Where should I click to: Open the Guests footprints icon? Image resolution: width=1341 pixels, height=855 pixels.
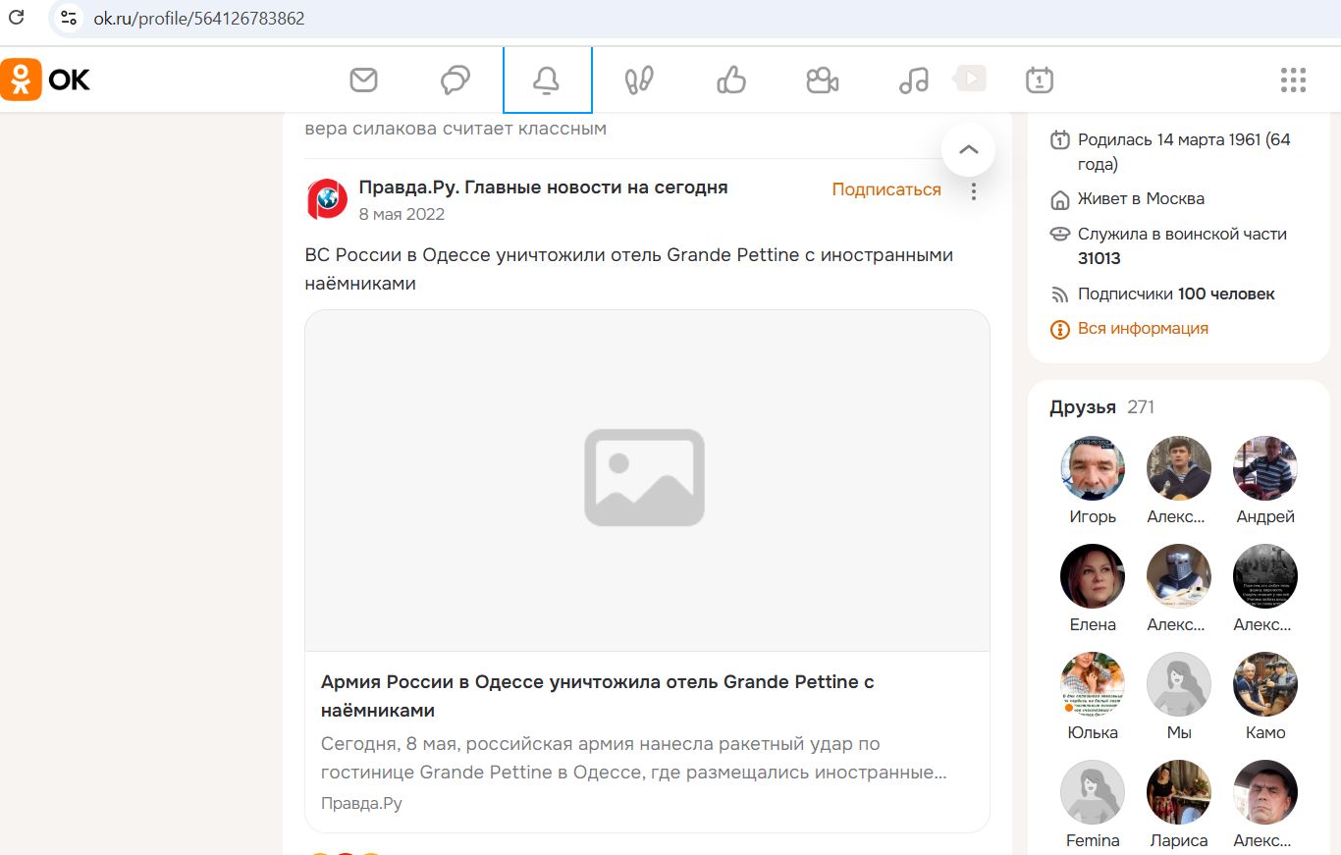(x=639, y=80)
